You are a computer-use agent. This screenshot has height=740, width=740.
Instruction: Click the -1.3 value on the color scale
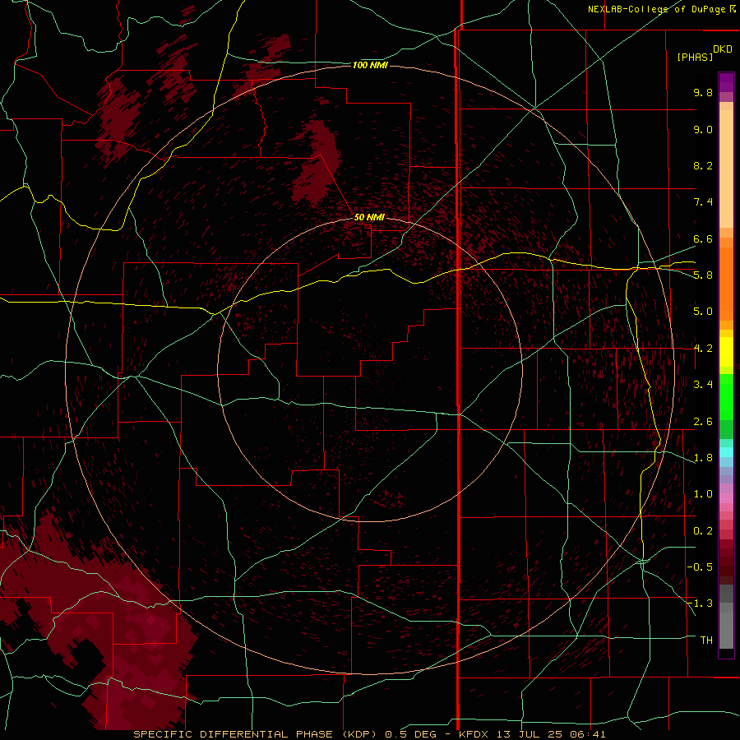tap(700, 604)
